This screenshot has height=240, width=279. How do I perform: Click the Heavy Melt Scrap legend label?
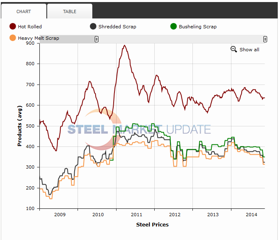(39, 38)
